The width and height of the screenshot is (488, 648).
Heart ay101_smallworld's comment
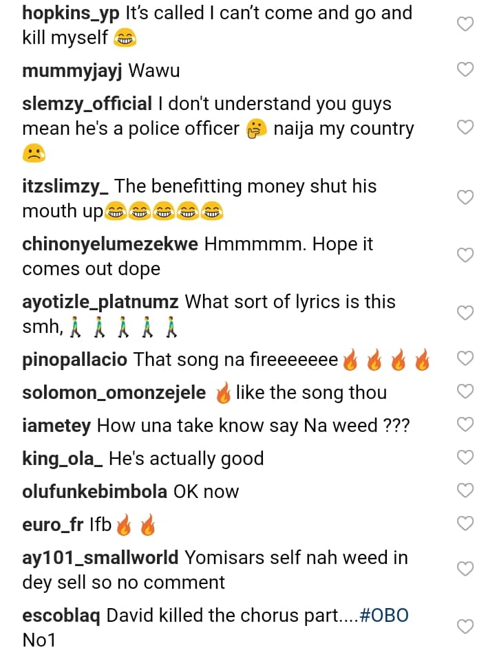tap(466, 569)
